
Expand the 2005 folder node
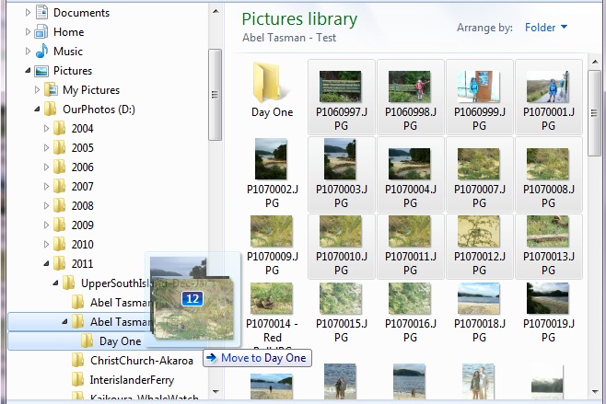(46, 147)
